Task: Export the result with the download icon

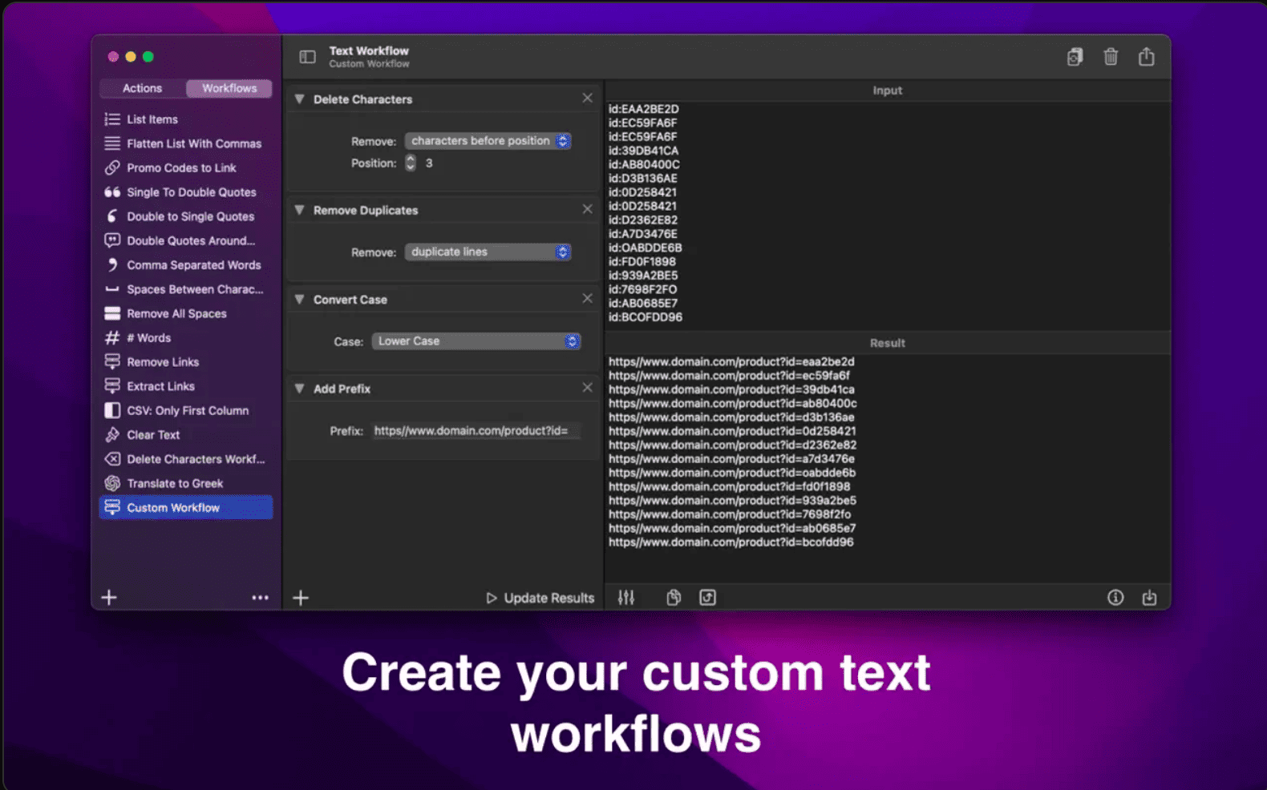Action: (x=1149, y=598)
